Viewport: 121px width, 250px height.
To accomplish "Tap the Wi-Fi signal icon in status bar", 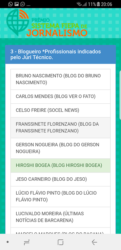I will (x=79, y=4).
